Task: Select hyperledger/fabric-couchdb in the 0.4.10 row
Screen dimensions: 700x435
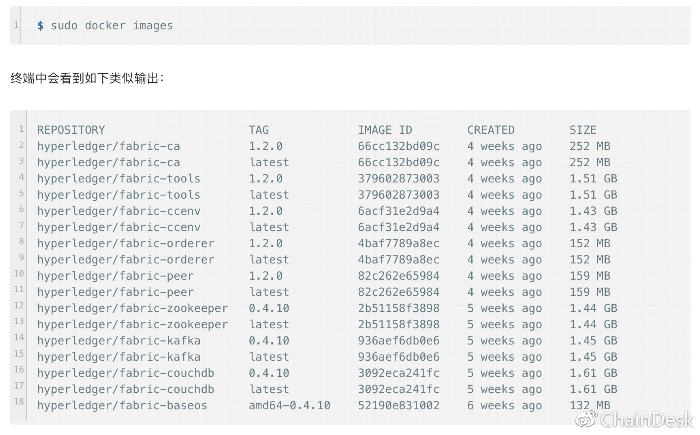Action: coord(126,373)
